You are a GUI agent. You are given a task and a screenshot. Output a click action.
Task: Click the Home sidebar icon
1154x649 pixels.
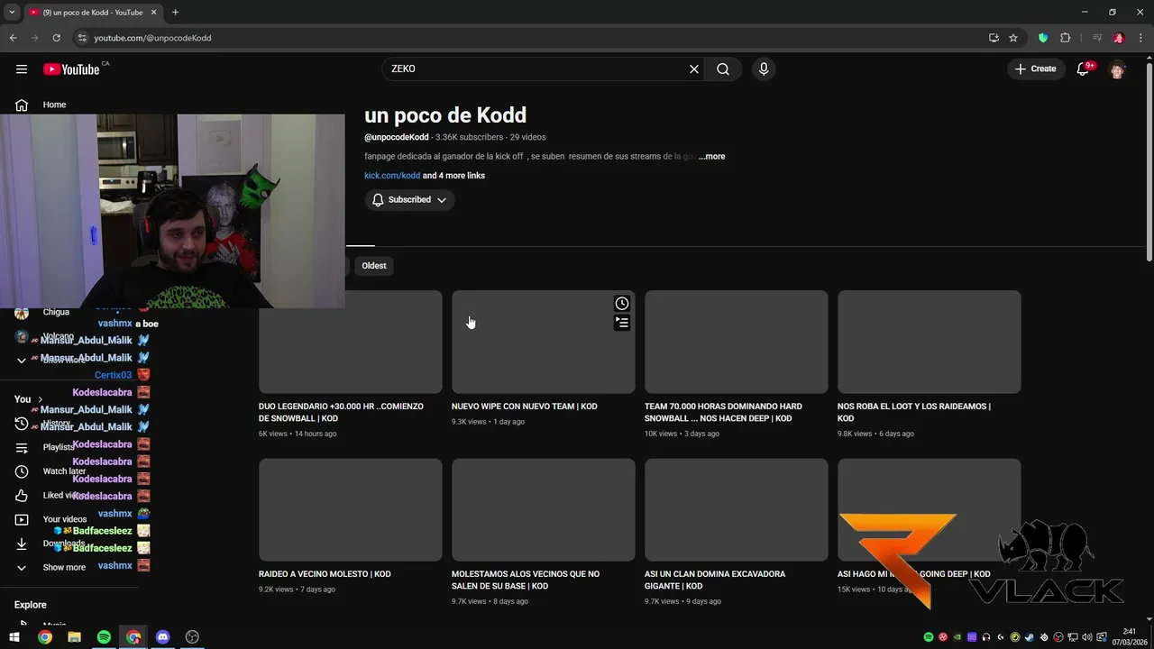pyautogui.click(x=22, y=105)
